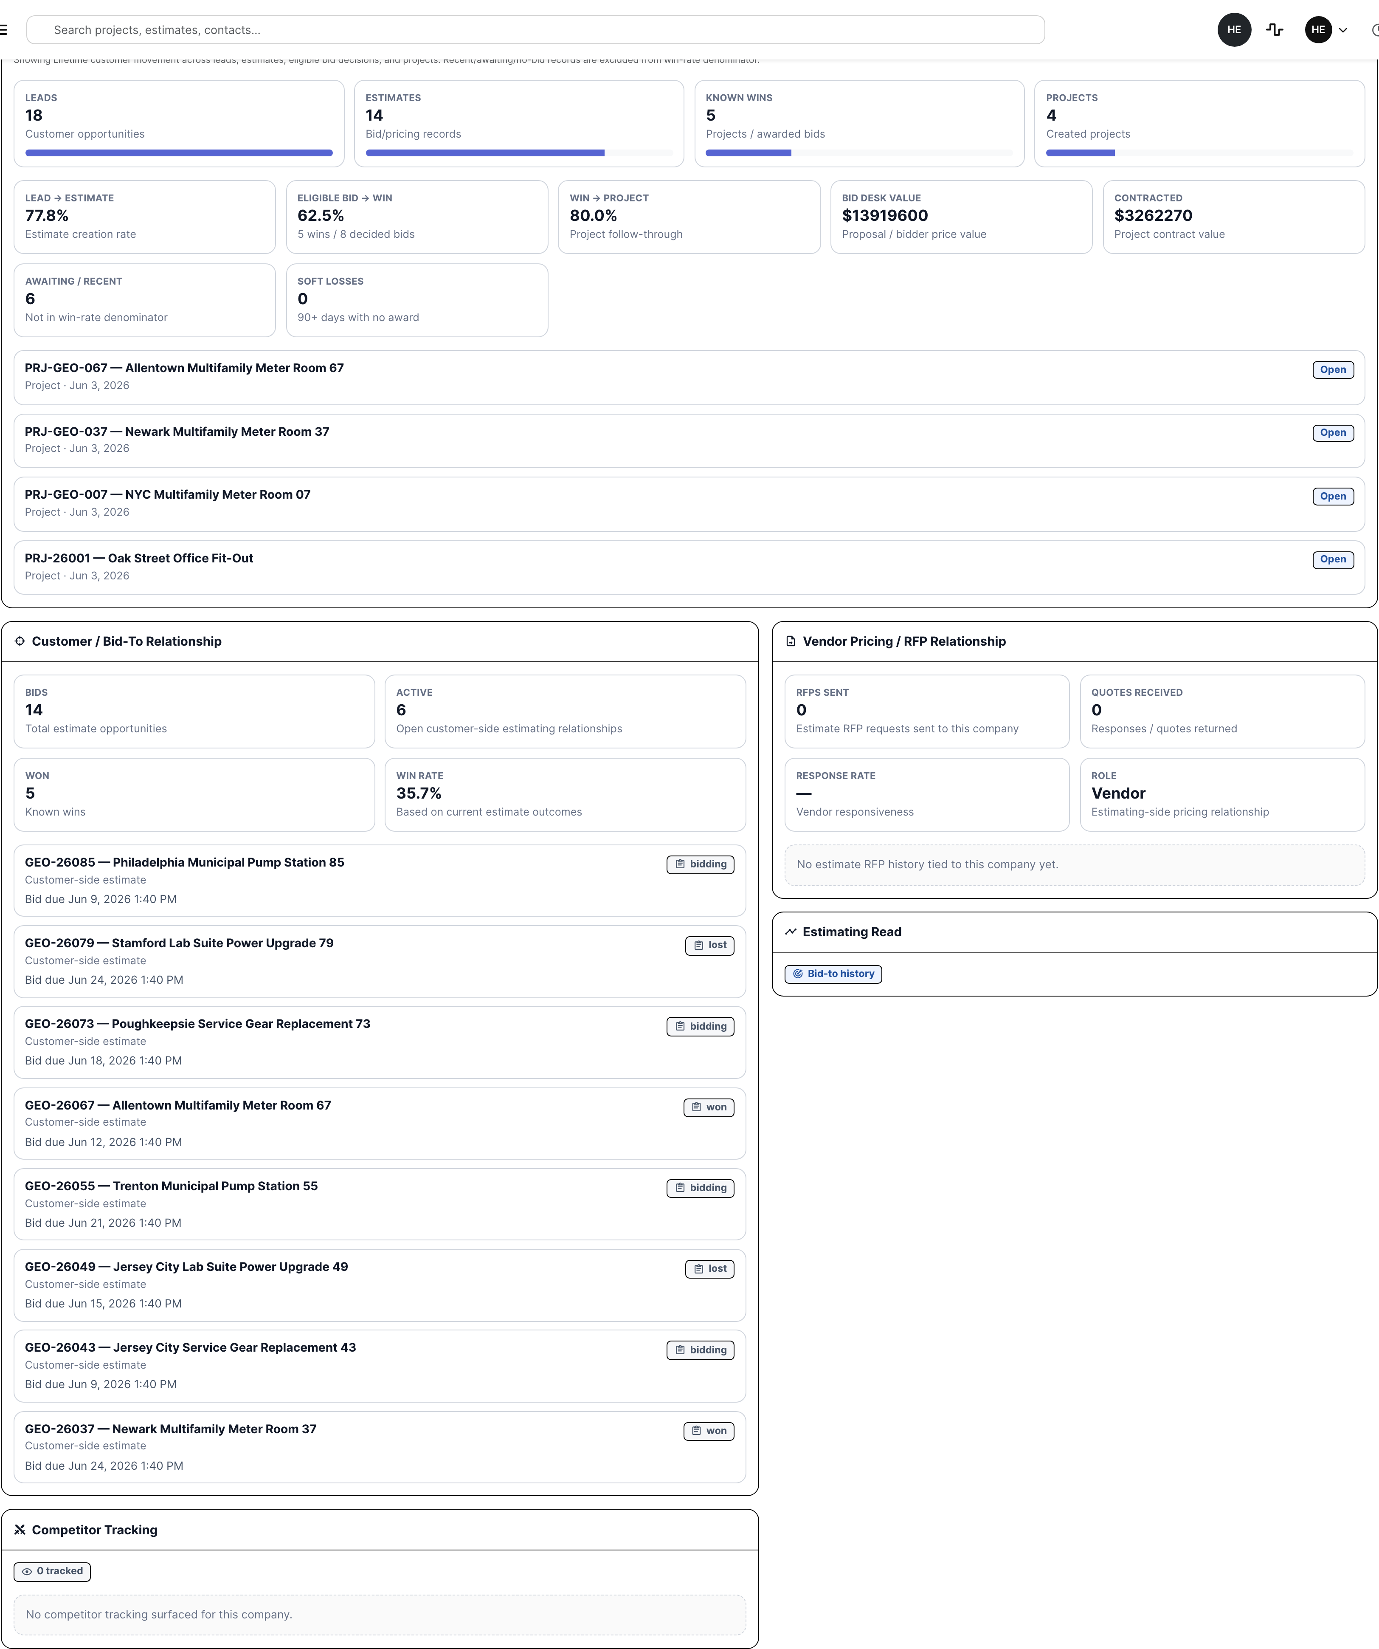
Task: Click the Win → Project 80.0% card
Action: 689,217
